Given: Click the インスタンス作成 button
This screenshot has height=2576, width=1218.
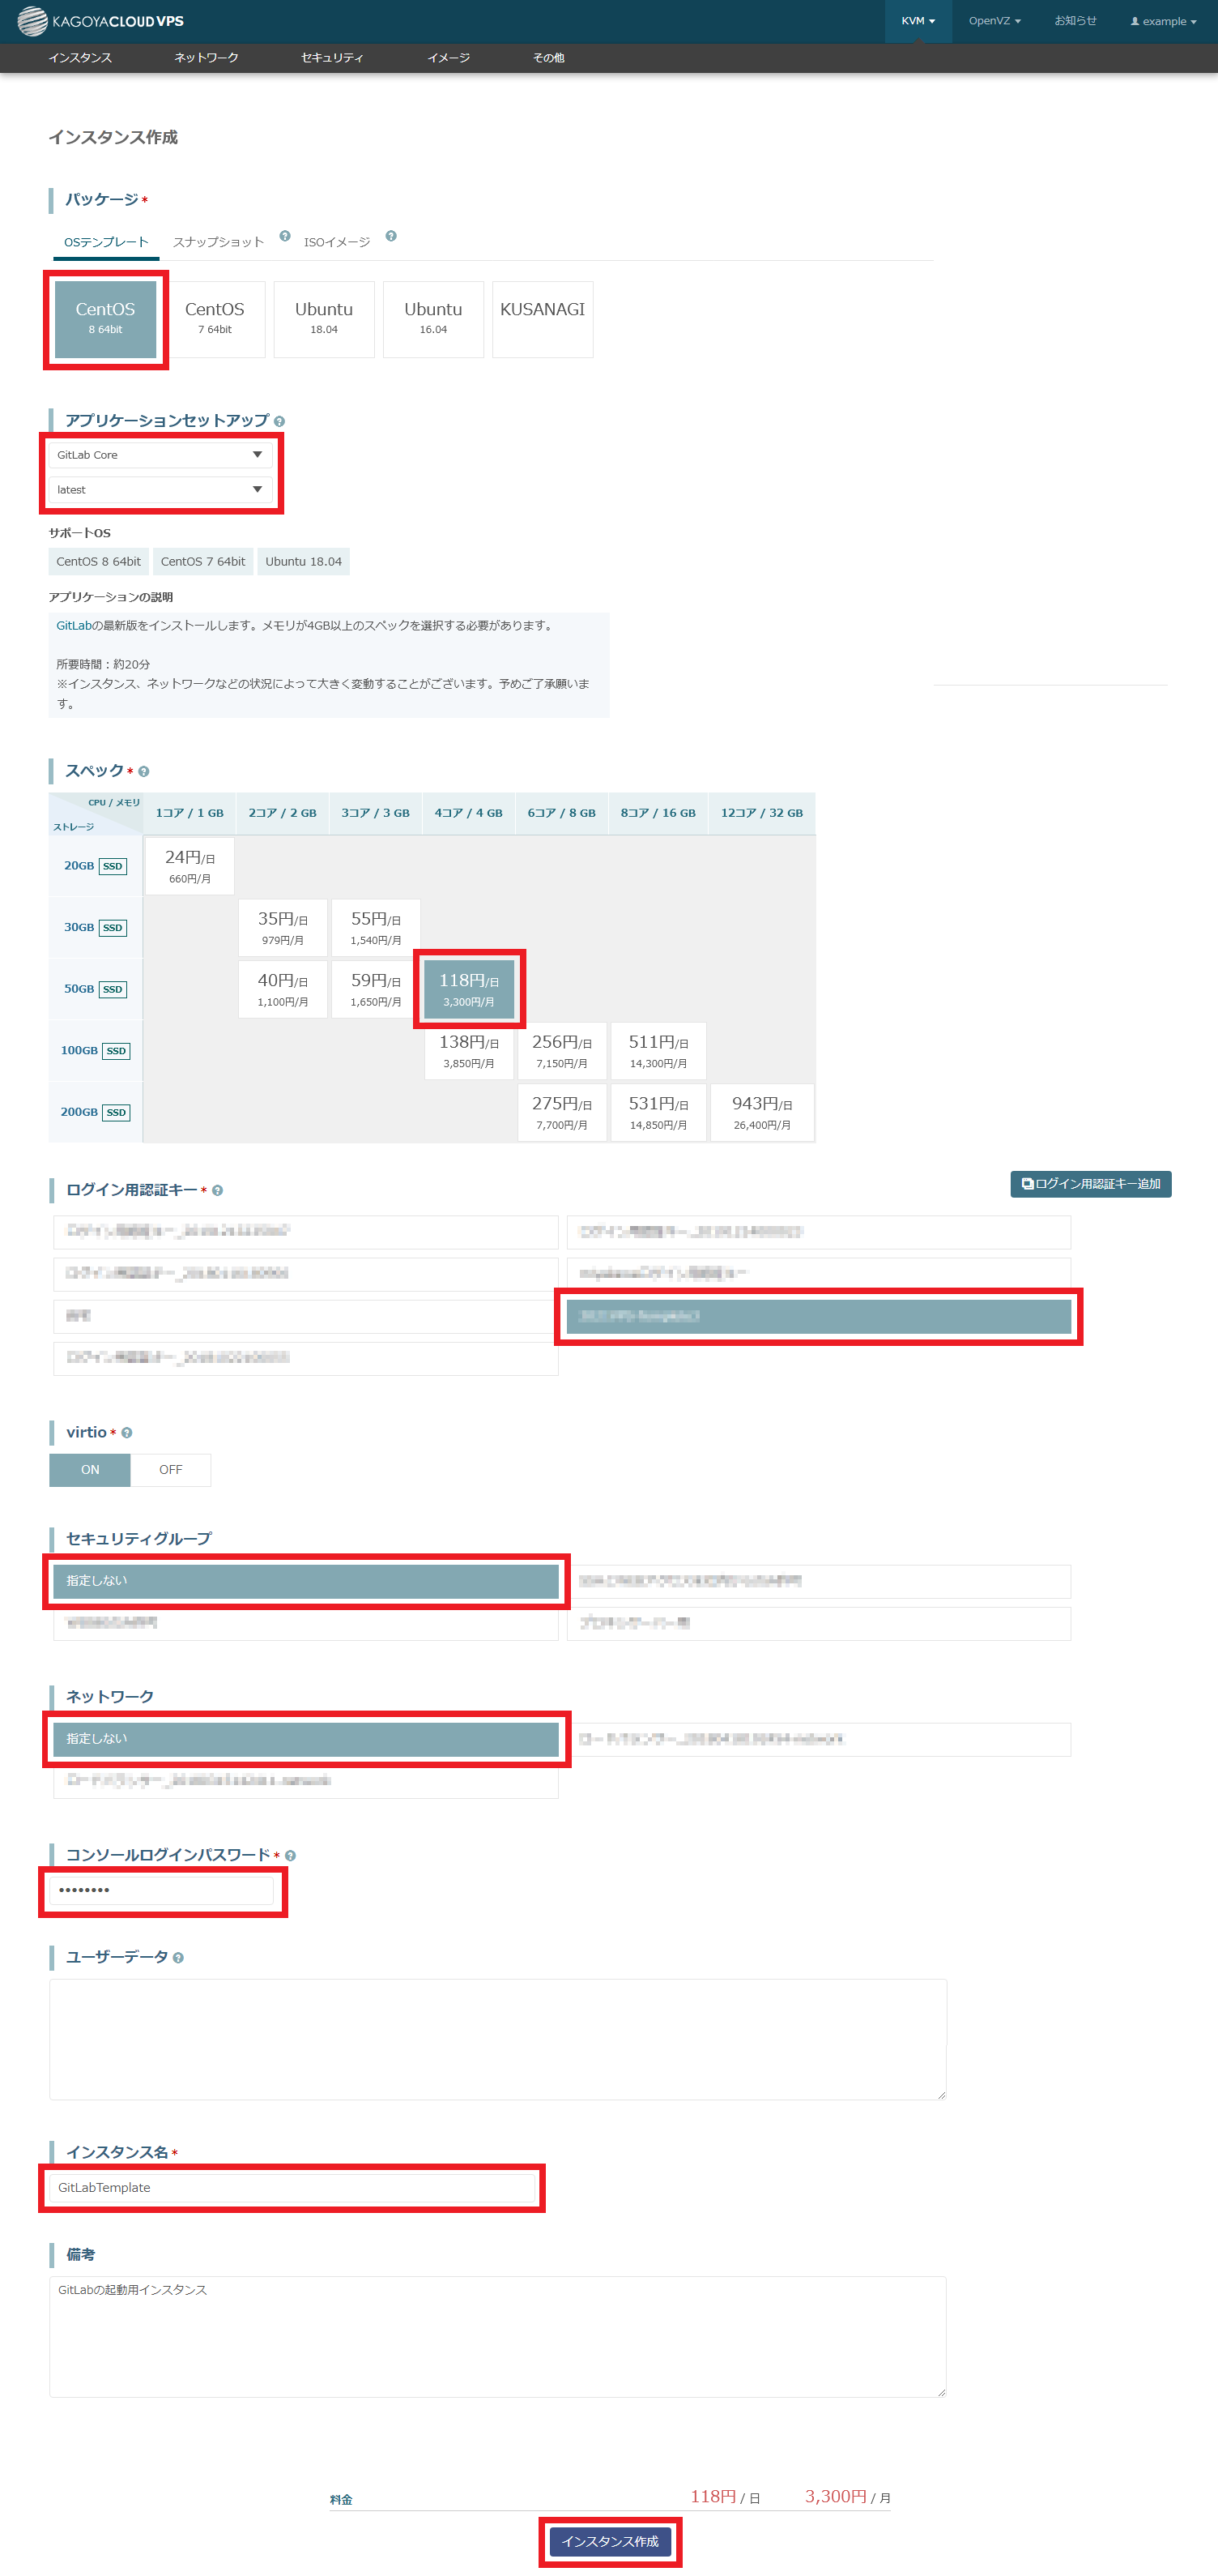Looking at the screenshot, I should click(610, 2541).
